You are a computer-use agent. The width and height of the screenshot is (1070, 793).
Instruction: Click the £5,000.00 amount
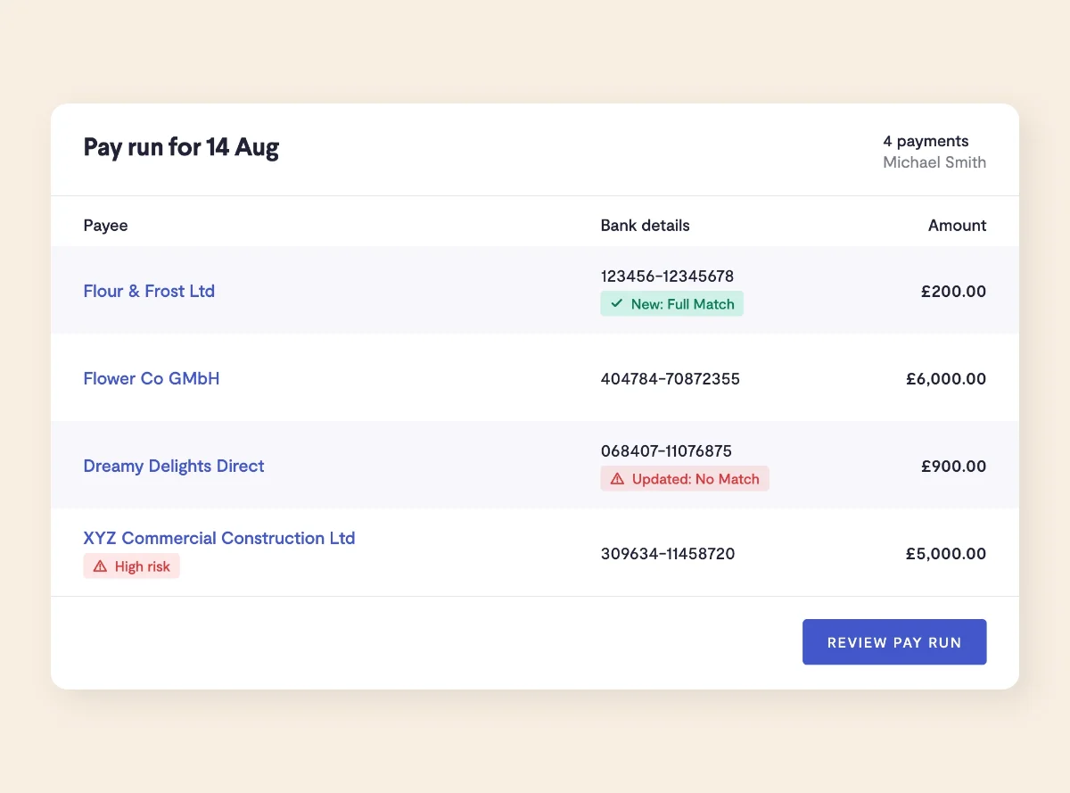tap(946, 554)
